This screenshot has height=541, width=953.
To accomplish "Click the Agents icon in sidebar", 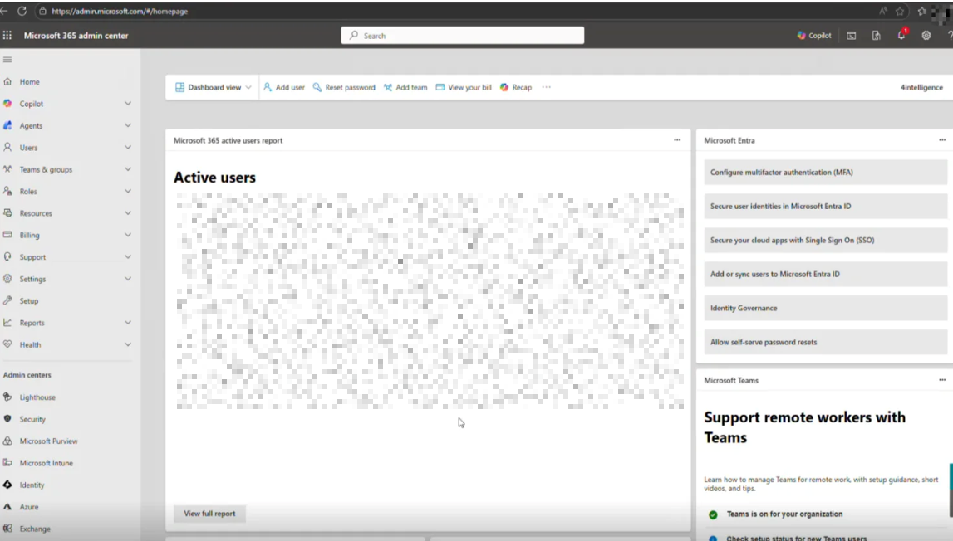I will 7,125.
